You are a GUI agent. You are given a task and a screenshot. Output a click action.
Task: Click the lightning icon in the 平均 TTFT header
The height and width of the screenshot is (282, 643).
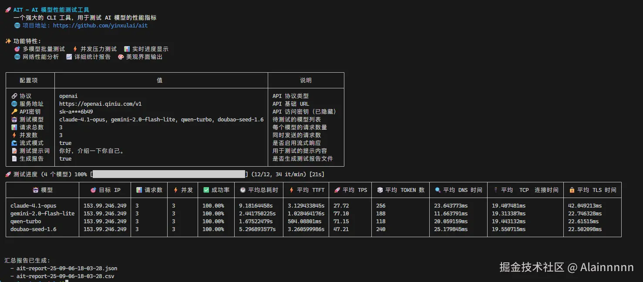point(291,190)
